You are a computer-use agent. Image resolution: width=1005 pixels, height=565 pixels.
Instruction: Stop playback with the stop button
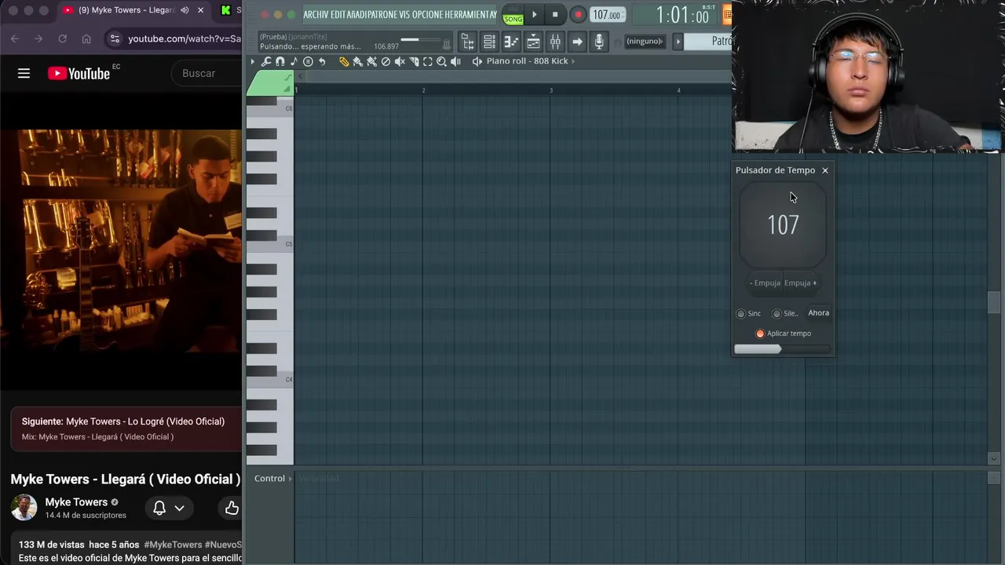tap(555, 15)
